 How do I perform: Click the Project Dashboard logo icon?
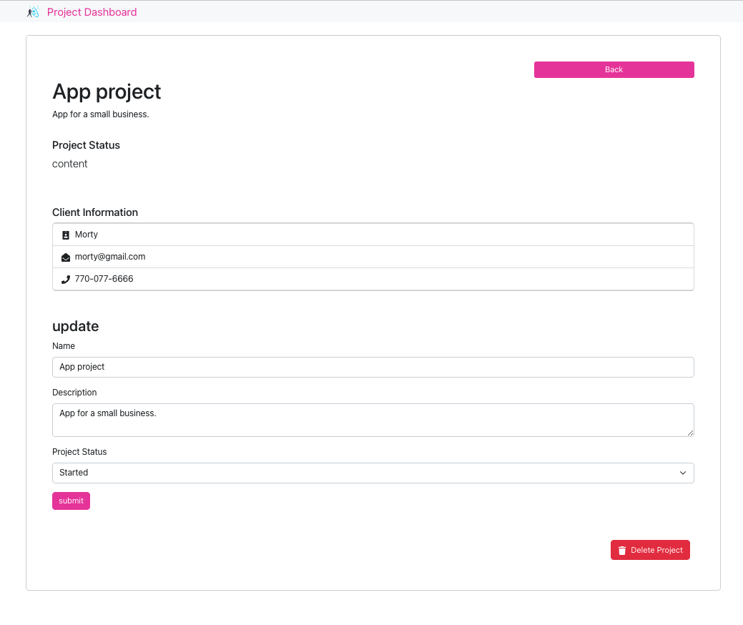coord(33,12)
